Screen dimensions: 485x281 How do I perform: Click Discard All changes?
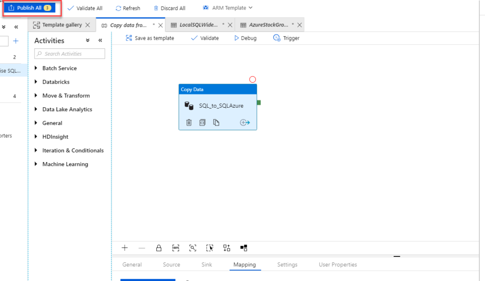[170, 9]
